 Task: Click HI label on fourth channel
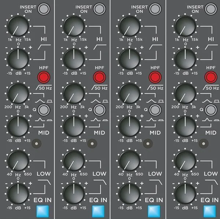[x=211, y=39]
